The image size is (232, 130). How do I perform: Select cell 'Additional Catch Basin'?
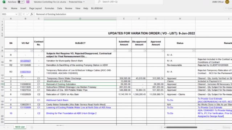pyautogui.click(x=80, y=100)
